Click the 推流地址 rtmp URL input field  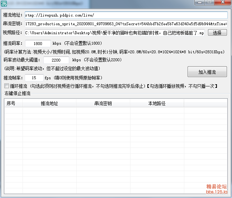(x=126, y=15)
